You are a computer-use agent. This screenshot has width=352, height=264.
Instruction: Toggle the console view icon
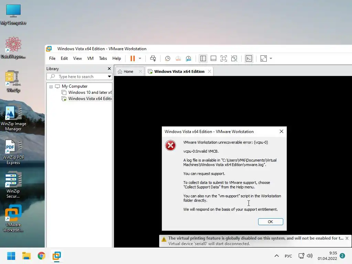click(x=249, y=58)
